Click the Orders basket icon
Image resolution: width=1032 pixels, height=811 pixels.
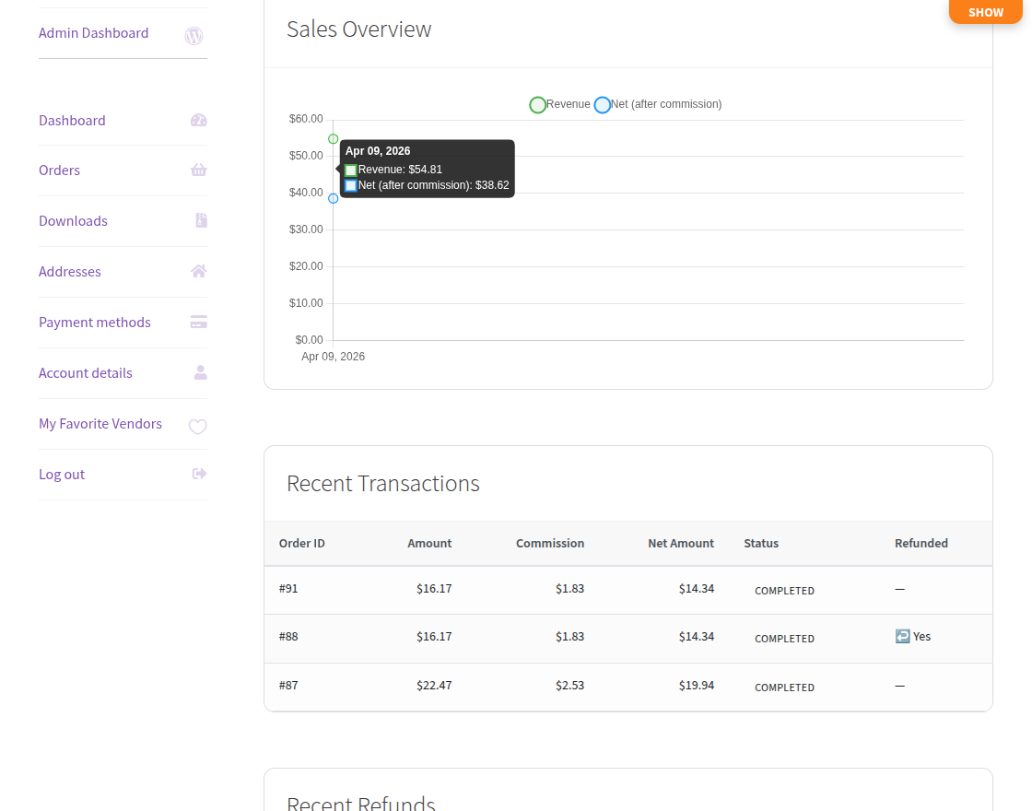(198, 170)
